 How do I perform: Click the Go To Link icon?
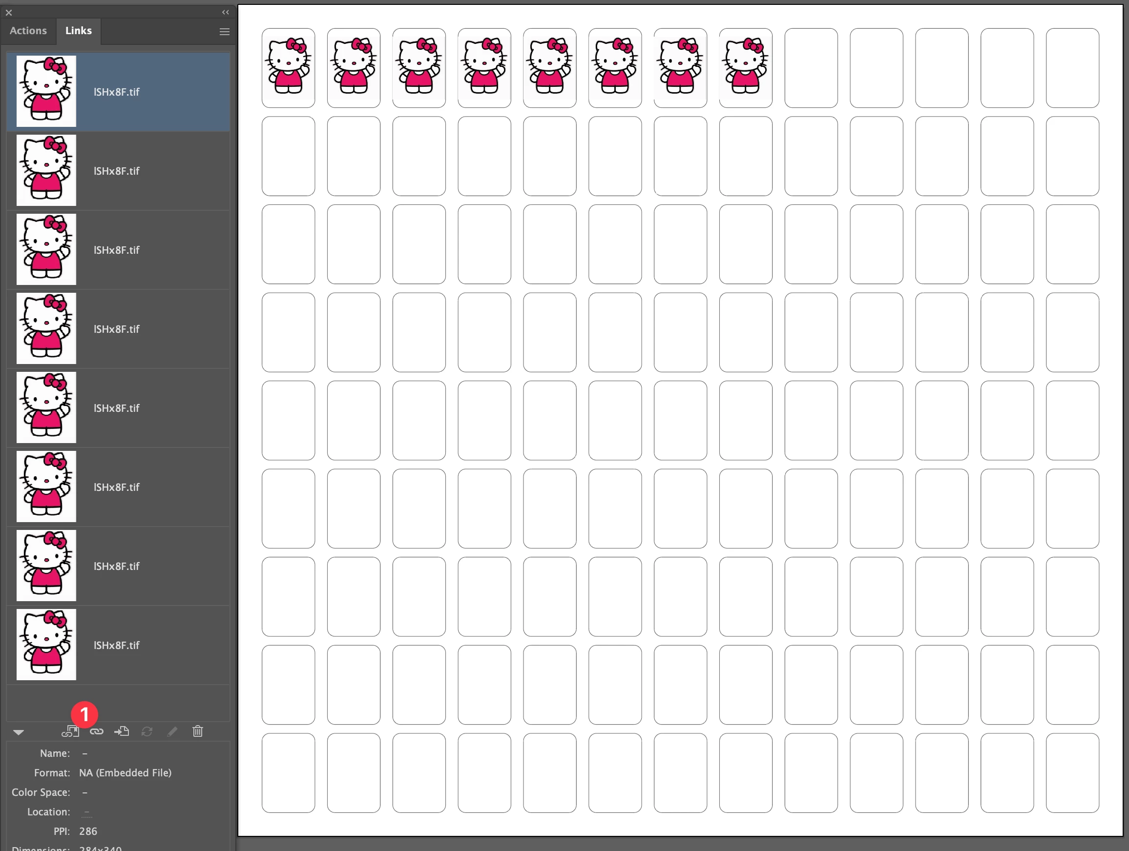[122, 731]
